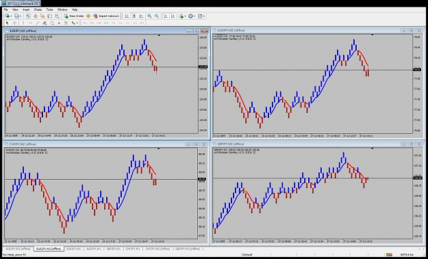Switch chart to bar chart mode
The height and width of the screenshot is (259, 428).
127,16
